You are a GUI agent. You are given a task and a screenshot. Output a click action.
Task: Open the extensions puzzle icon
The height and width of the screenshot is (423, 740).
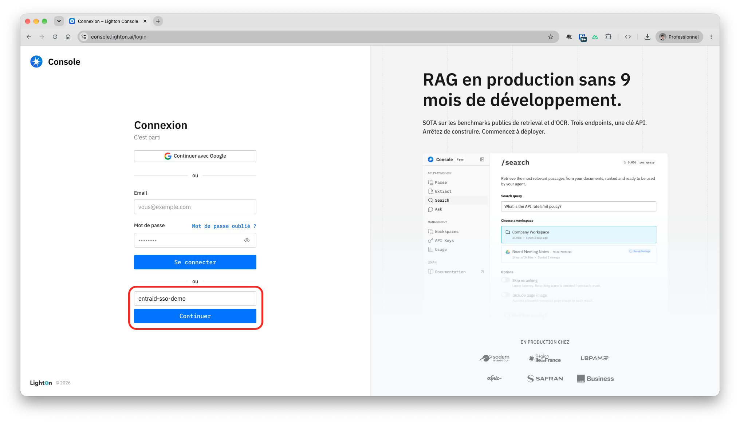pos(608,37)
